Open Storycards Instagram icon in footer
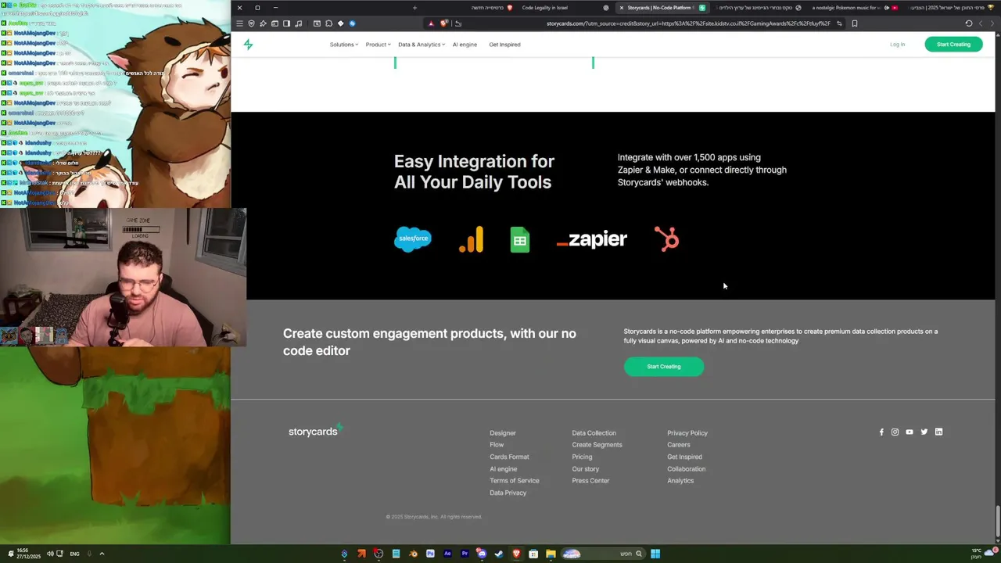This screenshot has width=1001, height=563. (895, 432)
